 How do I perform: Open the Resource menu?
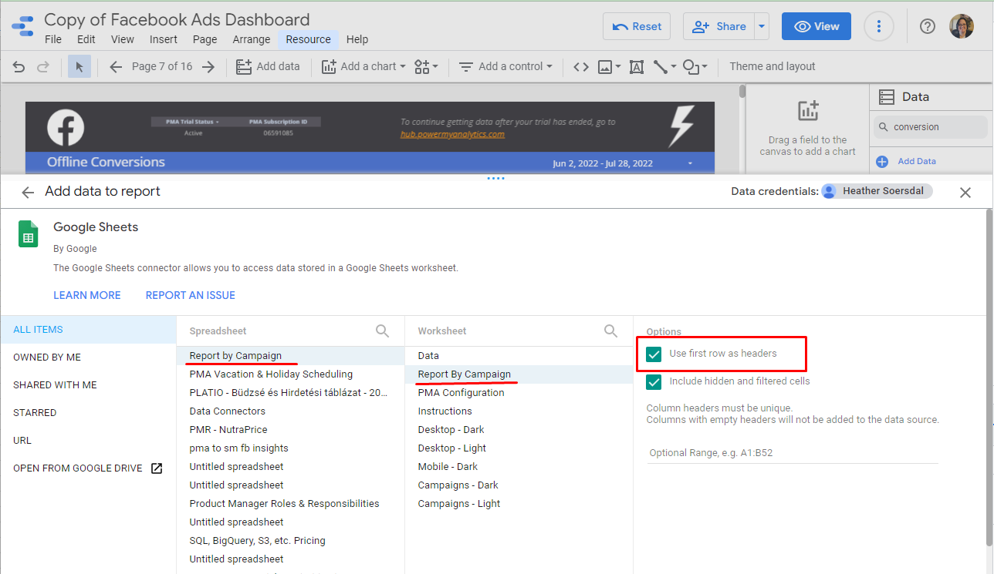click(308, 39)
